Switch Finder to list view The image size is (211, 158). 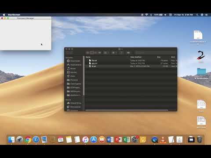tap(92, 53)
